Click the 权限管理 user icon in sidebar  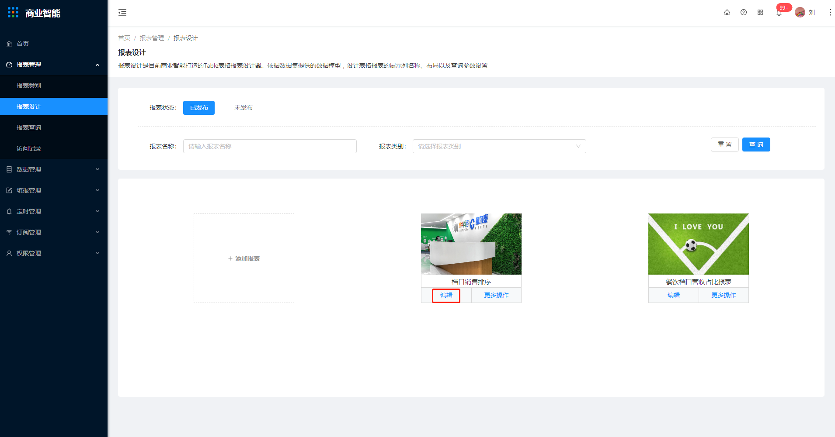[9, 253]
